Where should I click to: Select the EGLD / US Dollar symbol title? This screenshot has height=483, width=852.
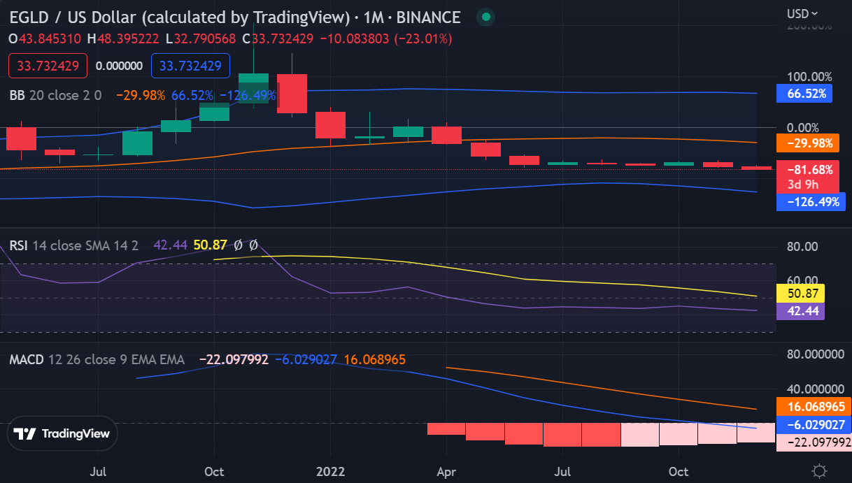point(179,17)
